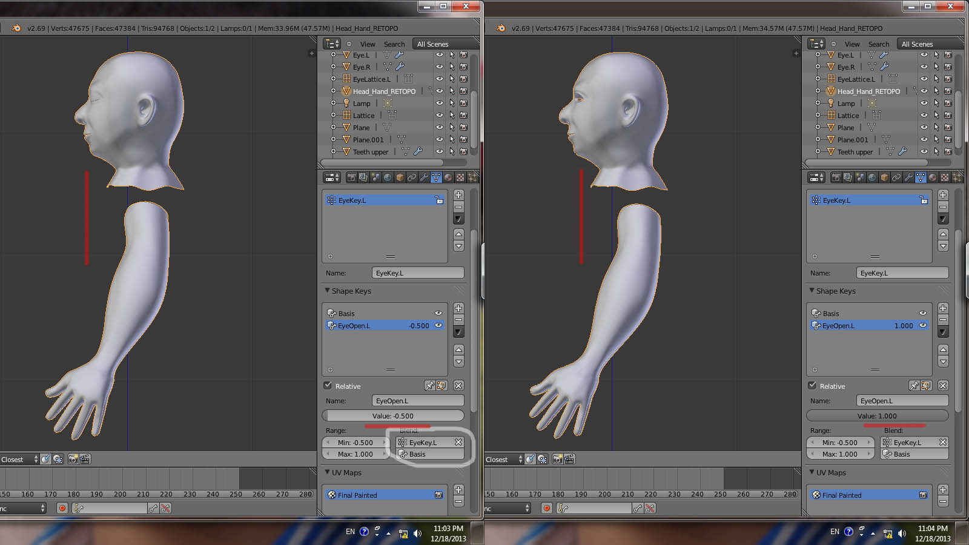The width and height of the screenshot is (969, 545).
Task: Uncheck Relative checkbox in left window
Action: coord(328,385)
